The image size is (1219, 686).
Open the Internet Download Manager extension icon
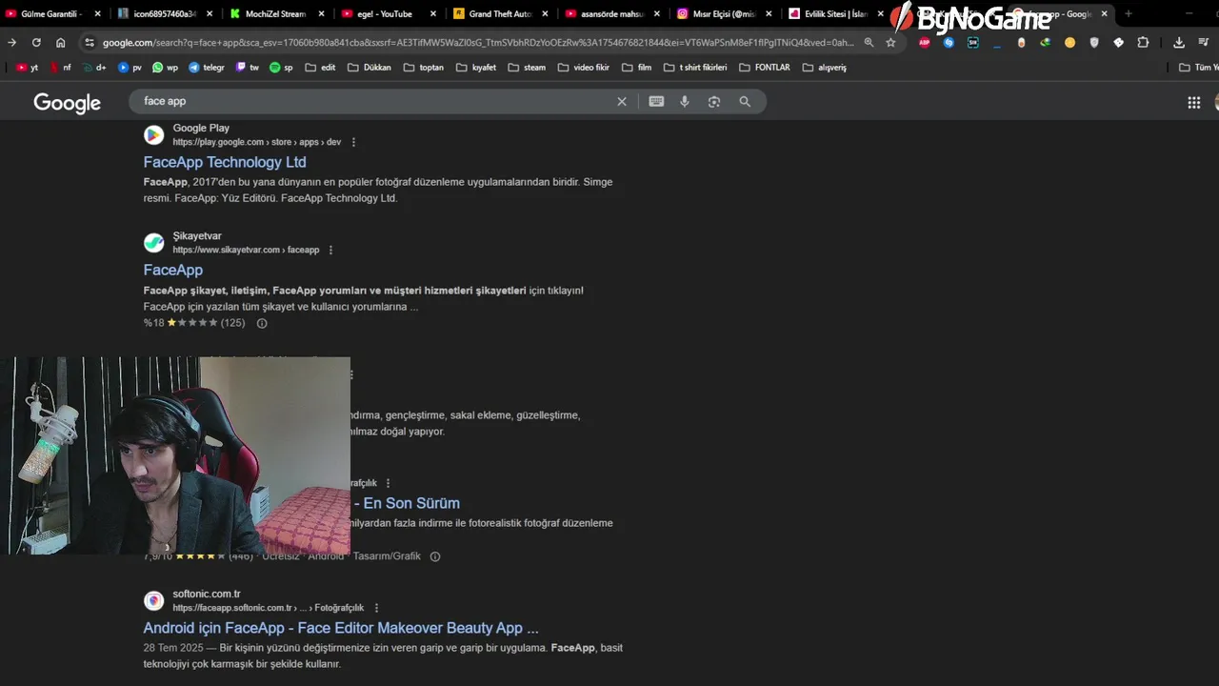coord(1046,43)
